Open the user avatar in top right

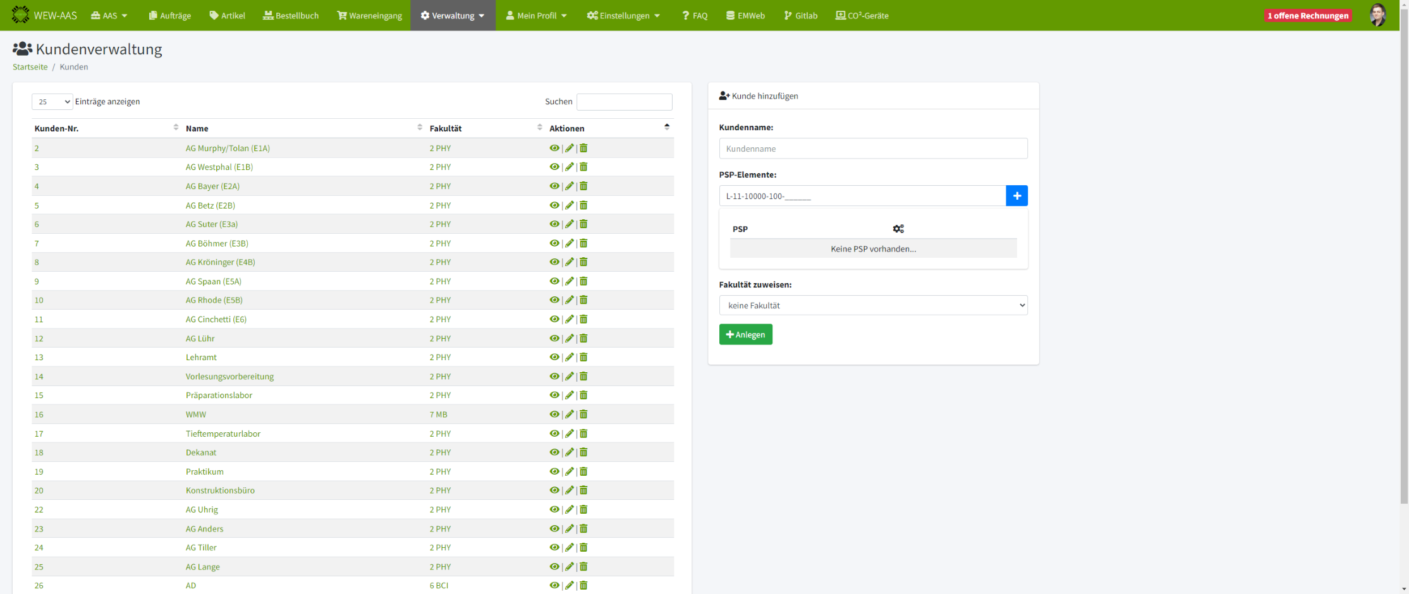pyautogui.click(x=1377, y=15)
